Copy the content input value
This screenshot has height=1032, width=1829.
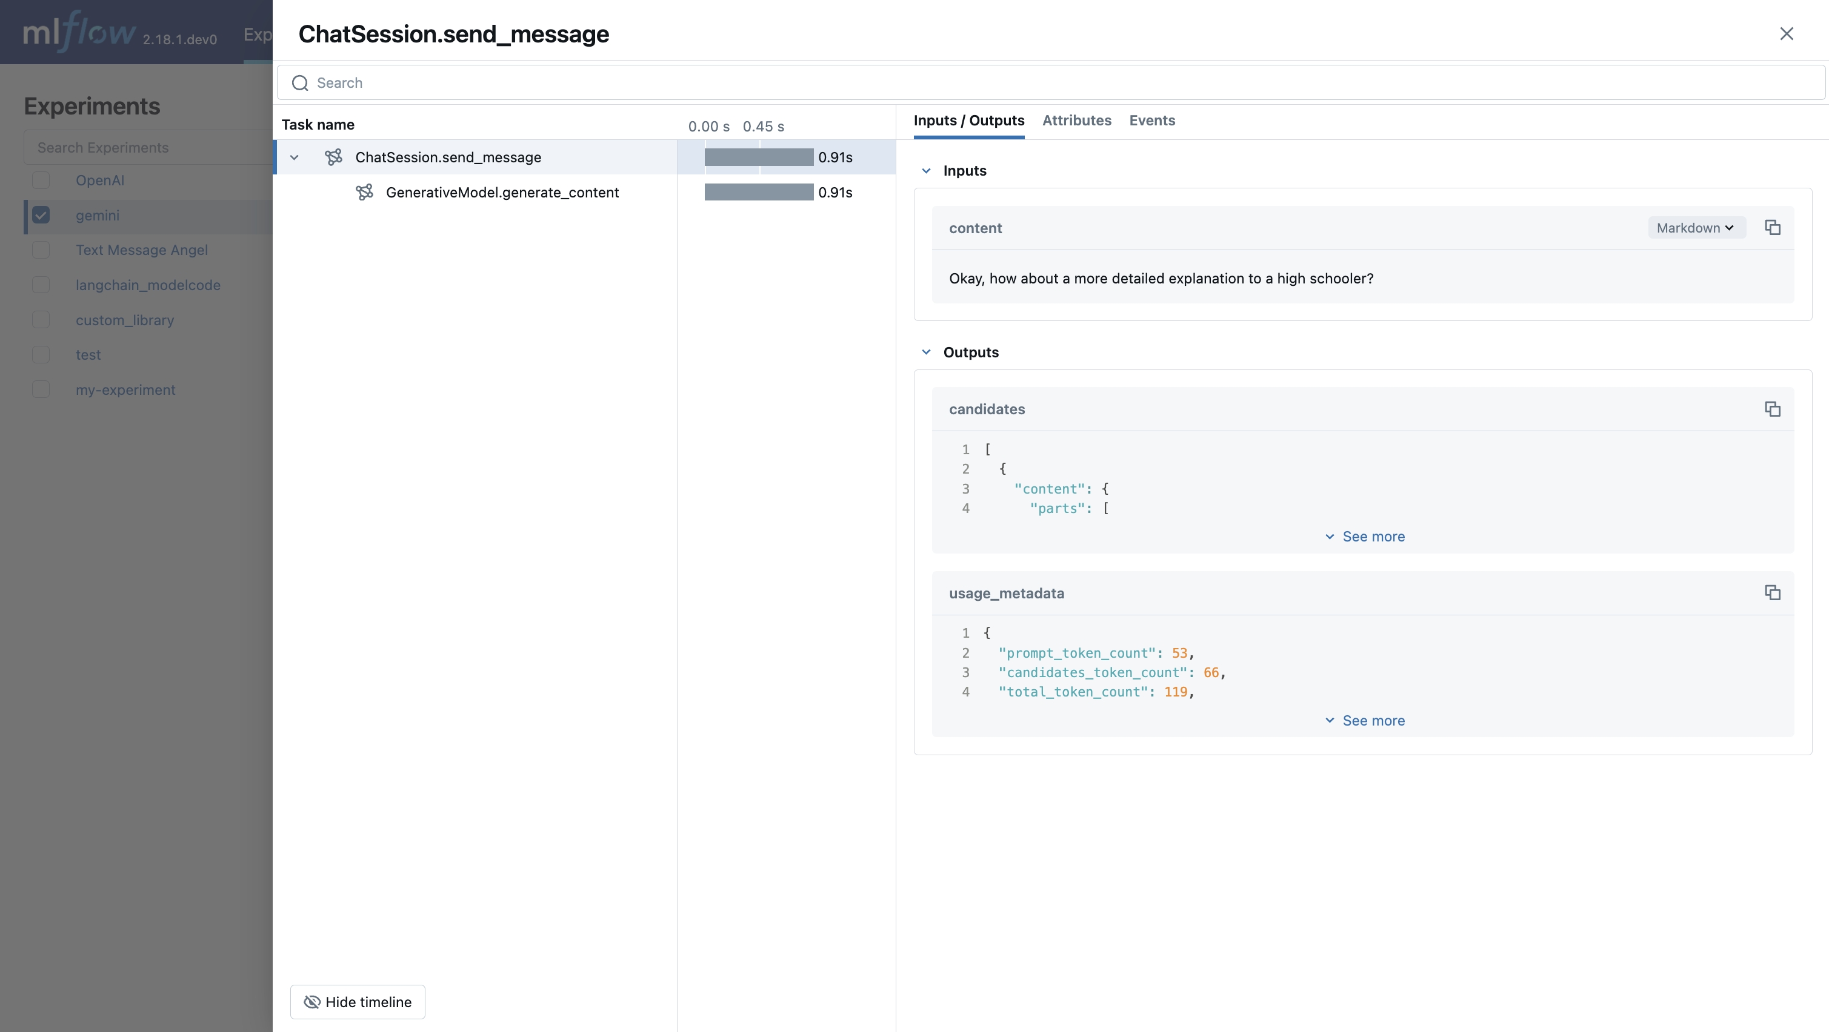click(1772, 228)
